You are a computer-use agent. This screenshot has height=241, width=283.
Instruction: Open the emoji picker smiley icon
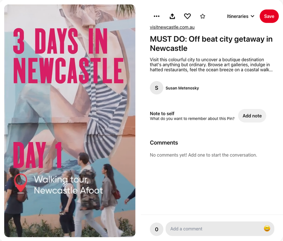pos(267,229)
